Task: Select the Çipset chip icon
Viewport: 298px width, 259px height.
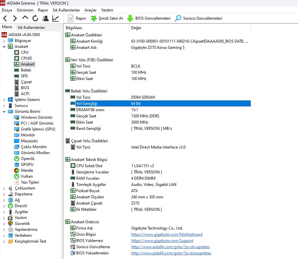Action: [x=17, y=82]
